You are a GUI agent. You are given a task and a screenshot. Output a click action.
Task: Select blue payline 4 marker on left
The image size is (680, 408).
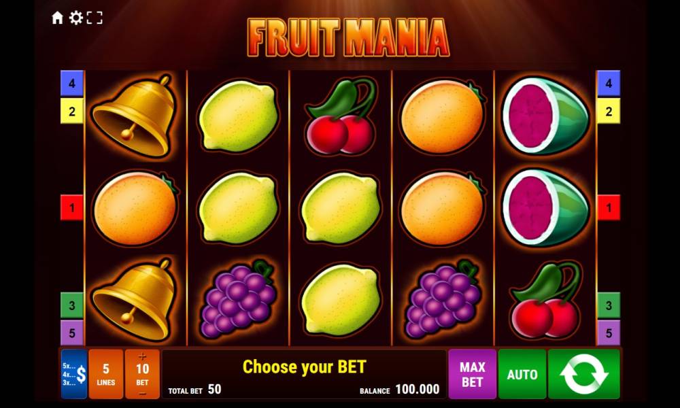[71, 83]
